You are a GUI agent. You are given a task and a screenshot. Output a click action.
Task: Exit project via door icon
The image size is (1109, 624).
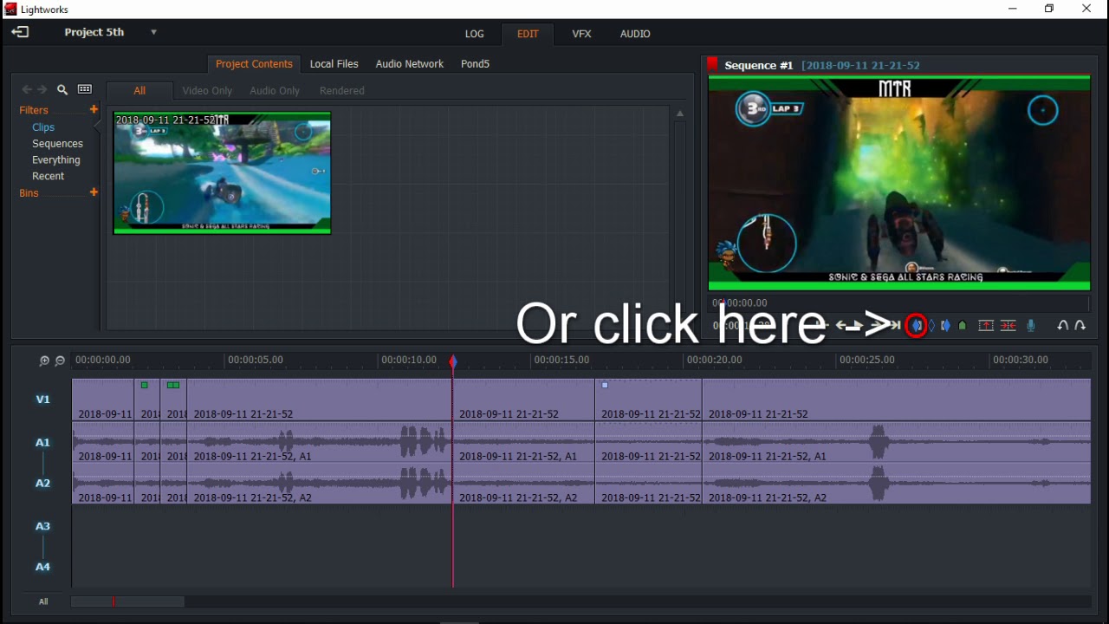[20, 32]
